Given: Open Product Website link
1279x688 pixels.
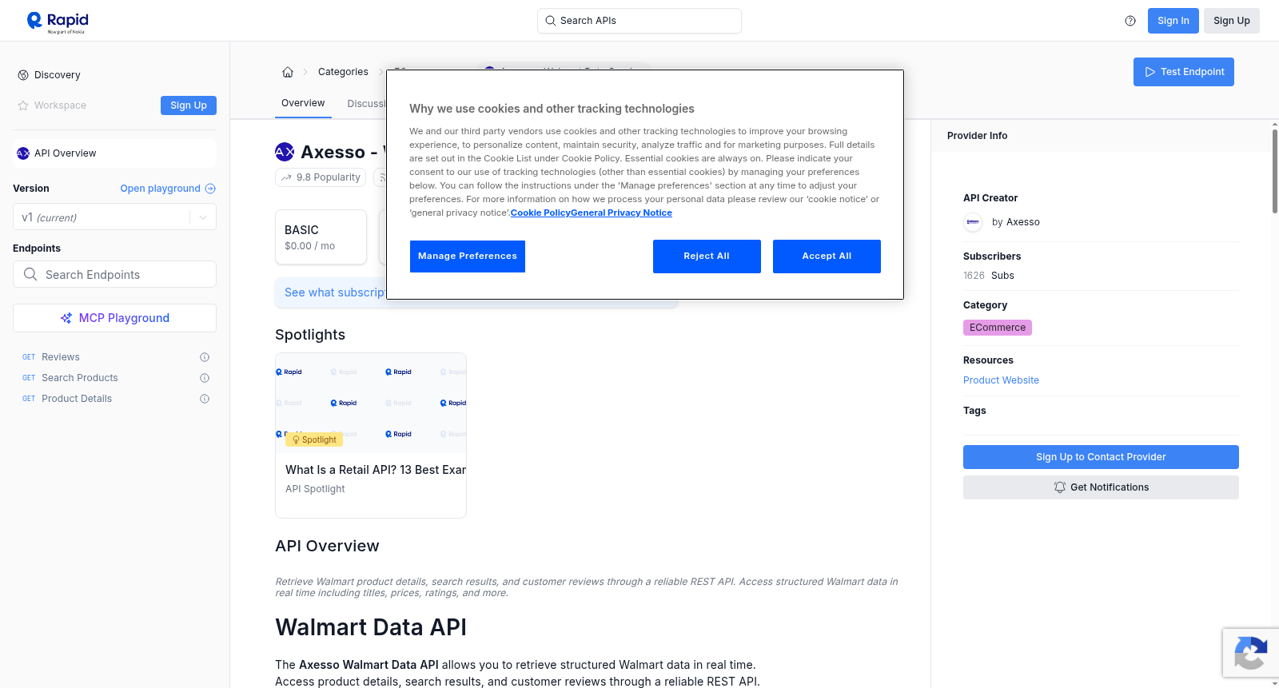Looking at the screenshot, I should click(x=1001, y=380).
